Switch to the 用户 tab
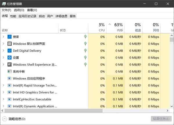This screenshot has height=125, width=174. click(50, 16)
